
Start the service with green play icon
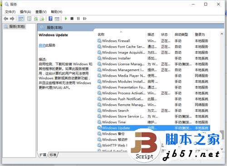[66, 19]
